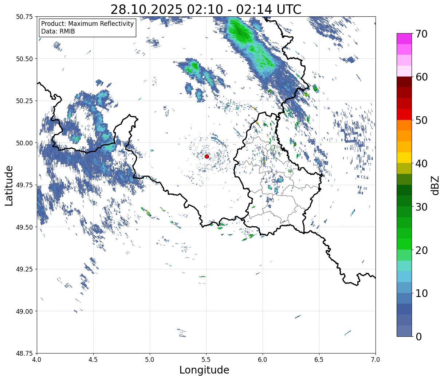The height and width of the screenshot is (379, 444).
Task: Pick the dark maroon colorbar swatch just below 60
Action: (x=404, y=82)
